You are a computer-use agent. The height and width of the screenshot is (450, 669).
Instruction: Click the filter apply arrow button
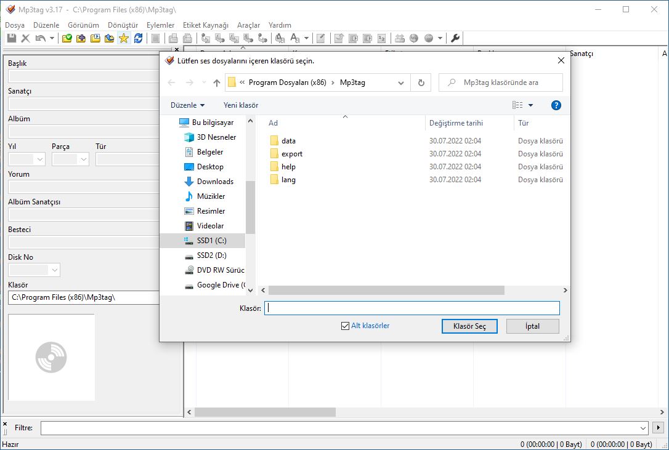658,428
